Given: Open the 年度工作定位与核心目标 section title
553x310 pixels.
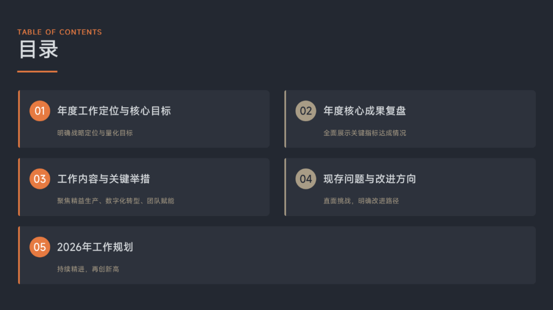Looking at the screenshot, I should (114, 111).
